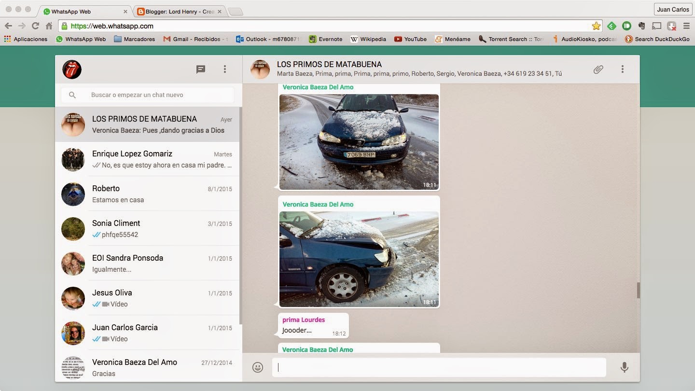This screenshot has height=391, width=695.
Task: Open the Enrique Lopez Gomariz chat
Action: [x=148, y=159]
